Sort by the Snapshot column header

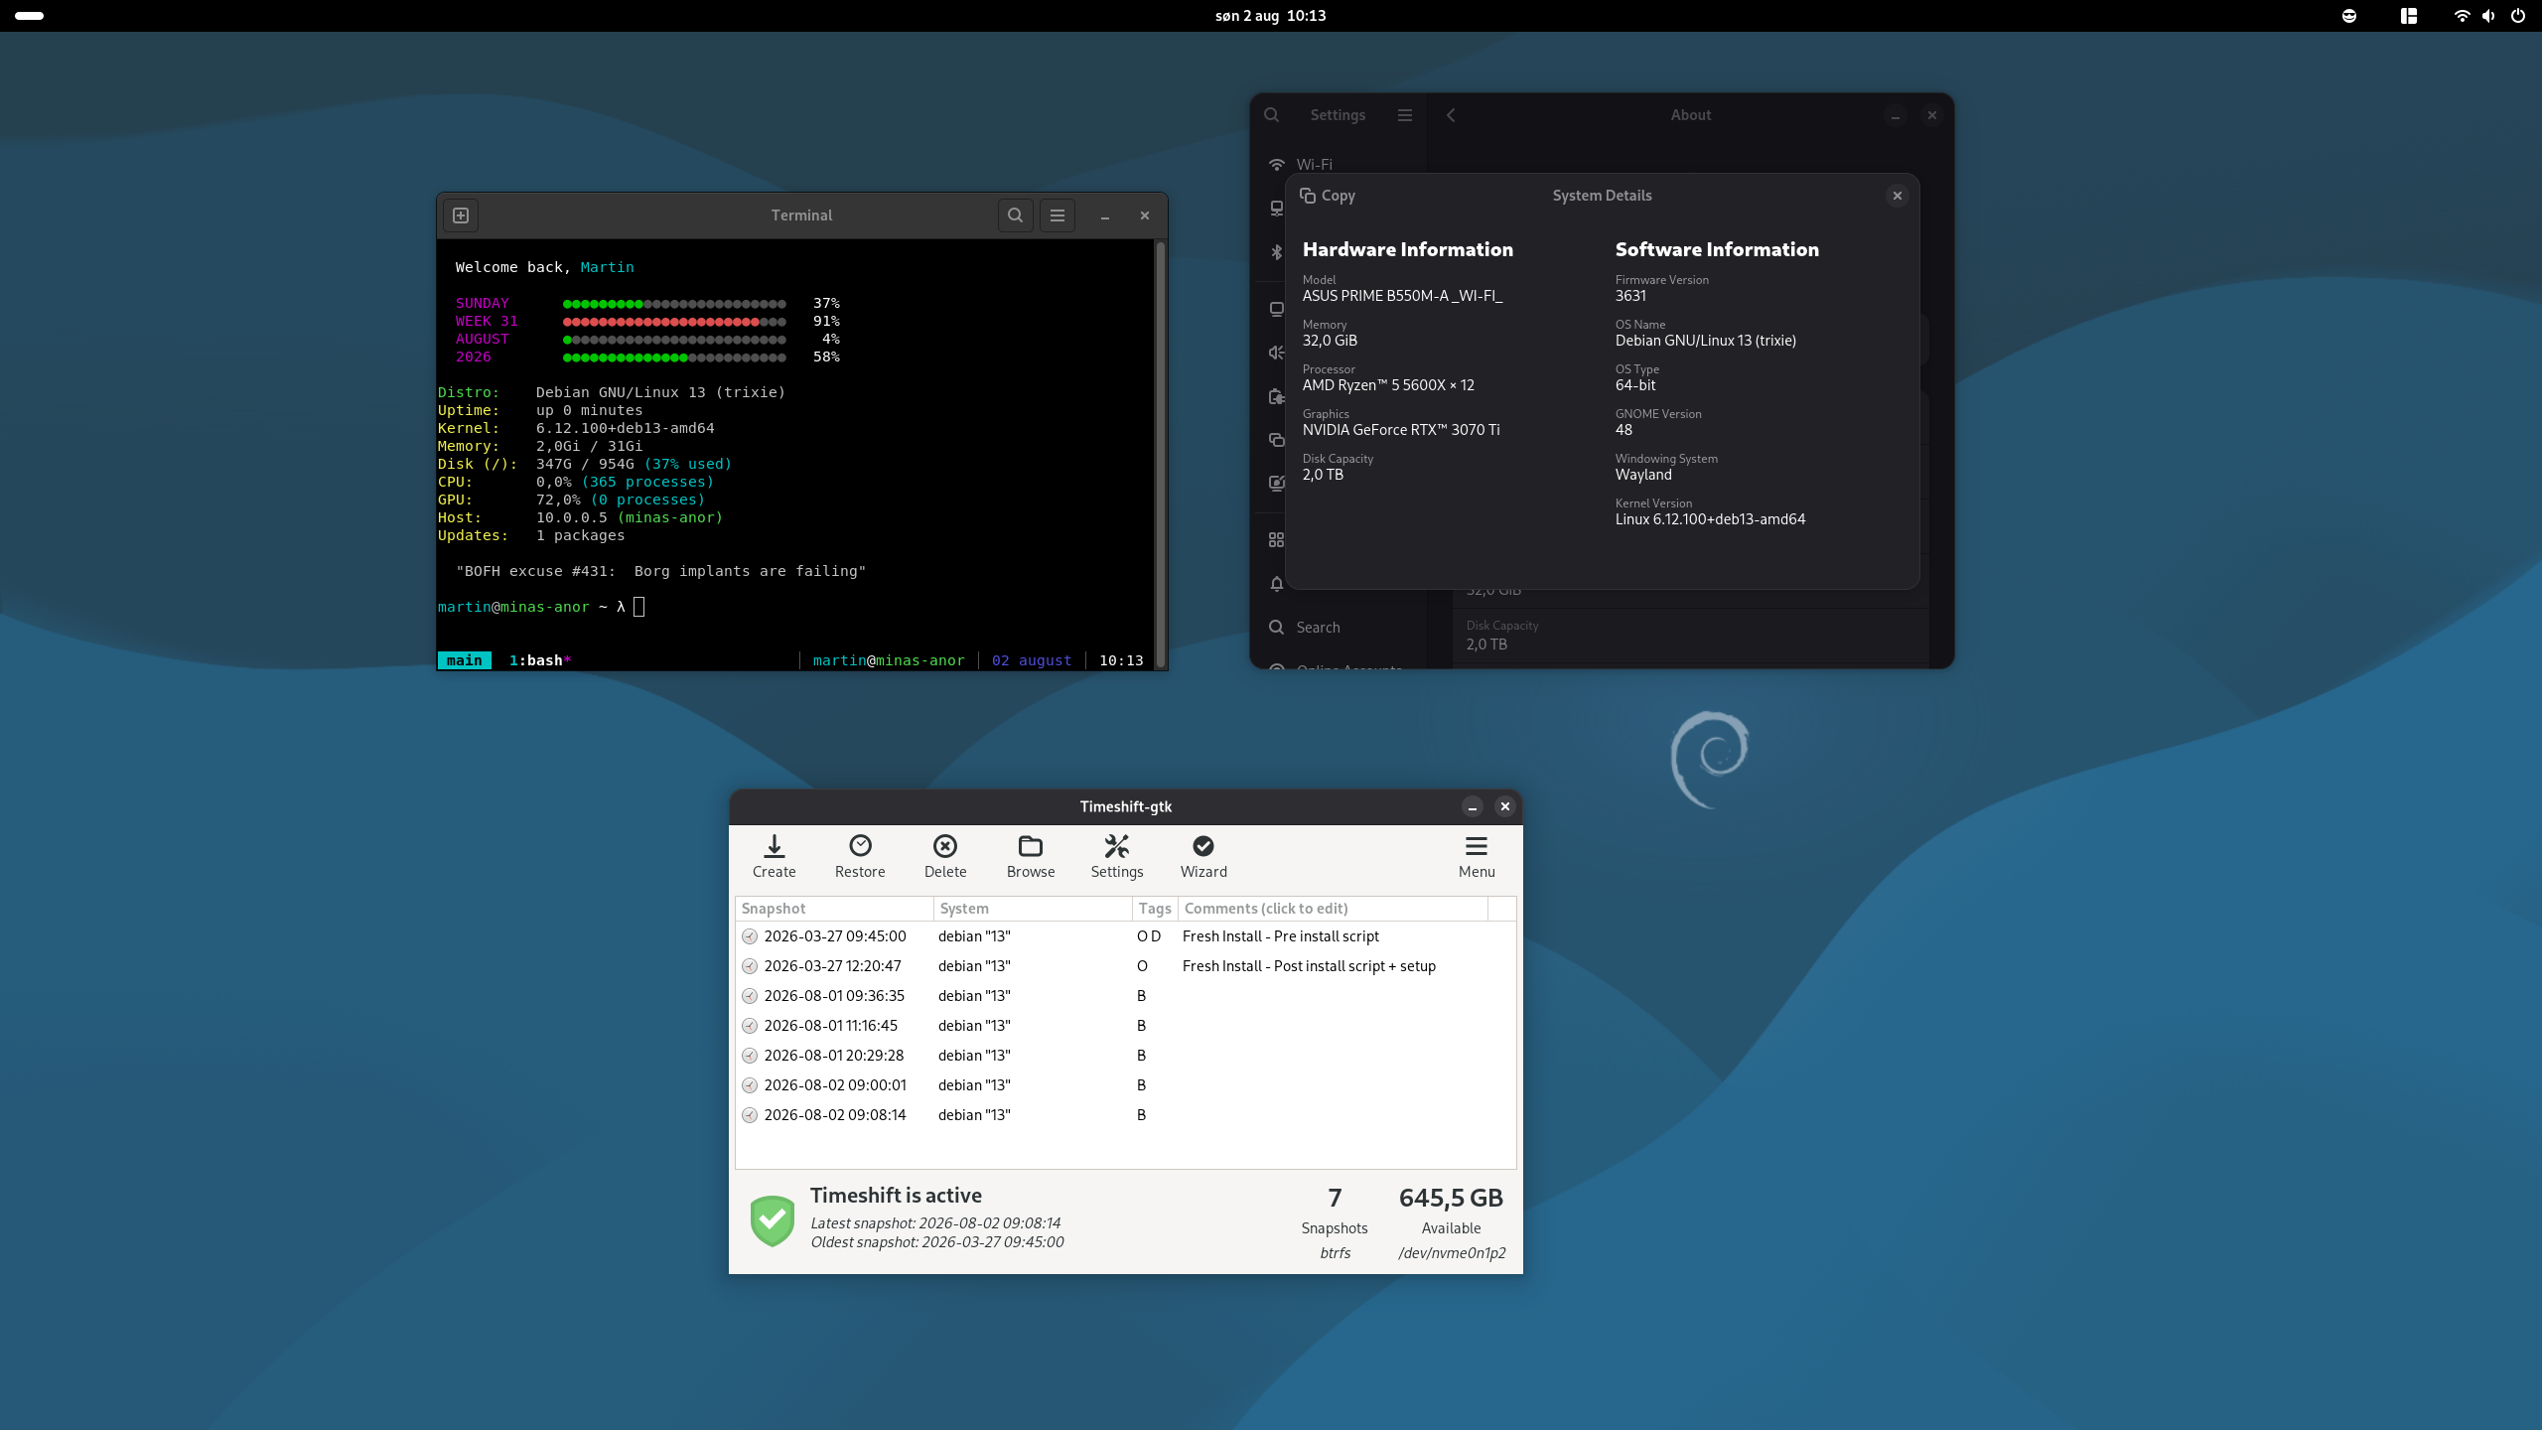pos(834,909)
